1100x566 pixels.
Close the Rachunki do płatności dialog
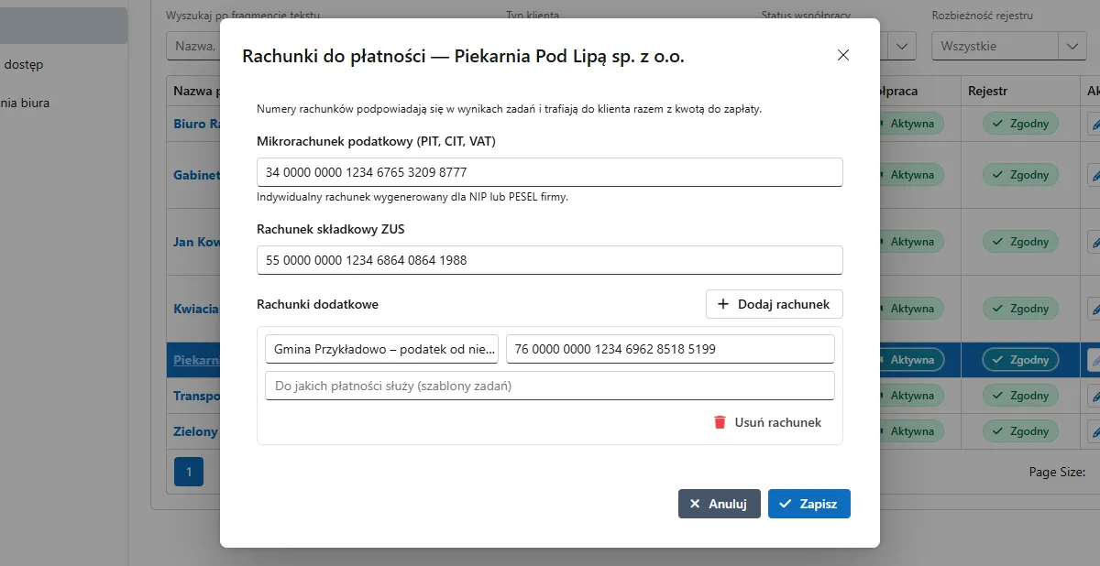point(843,55)
